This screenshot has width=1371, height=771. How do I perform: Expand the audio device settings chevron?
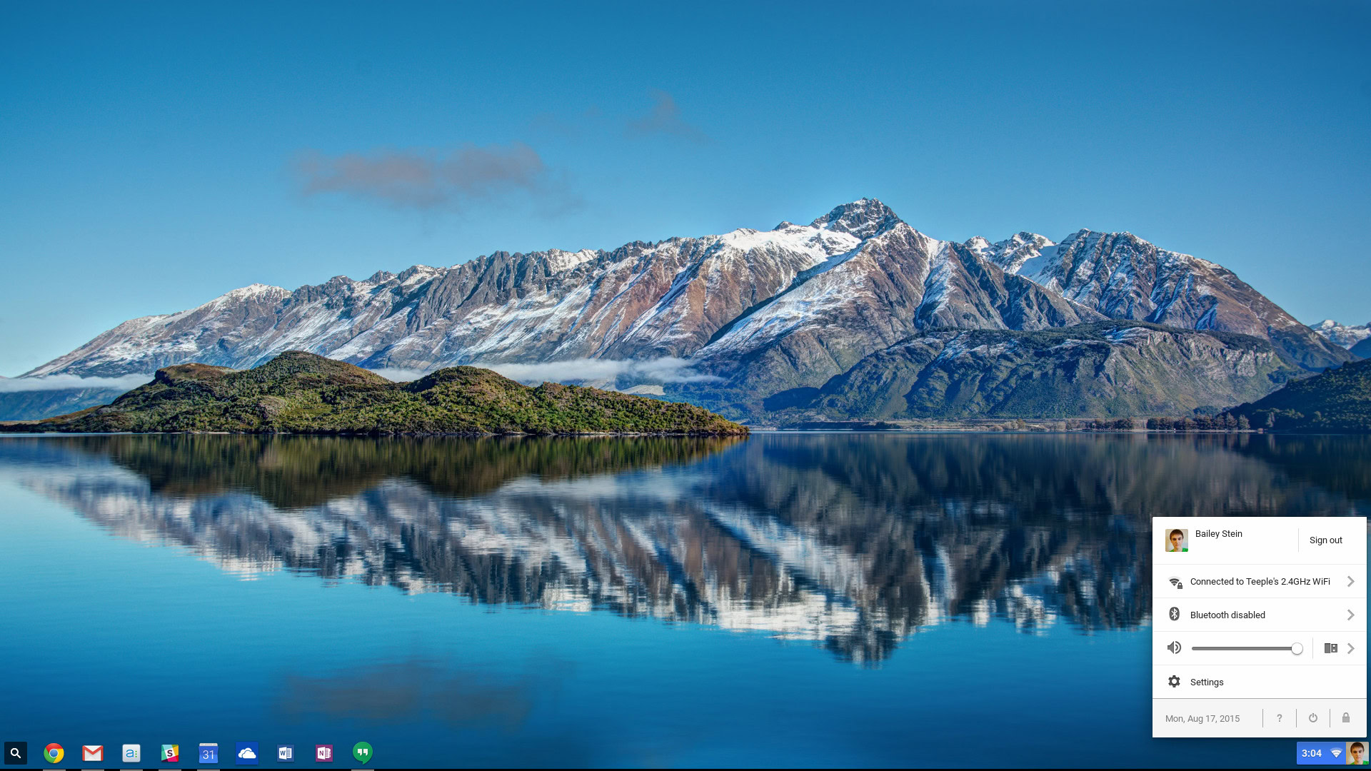click(1350, 649)
